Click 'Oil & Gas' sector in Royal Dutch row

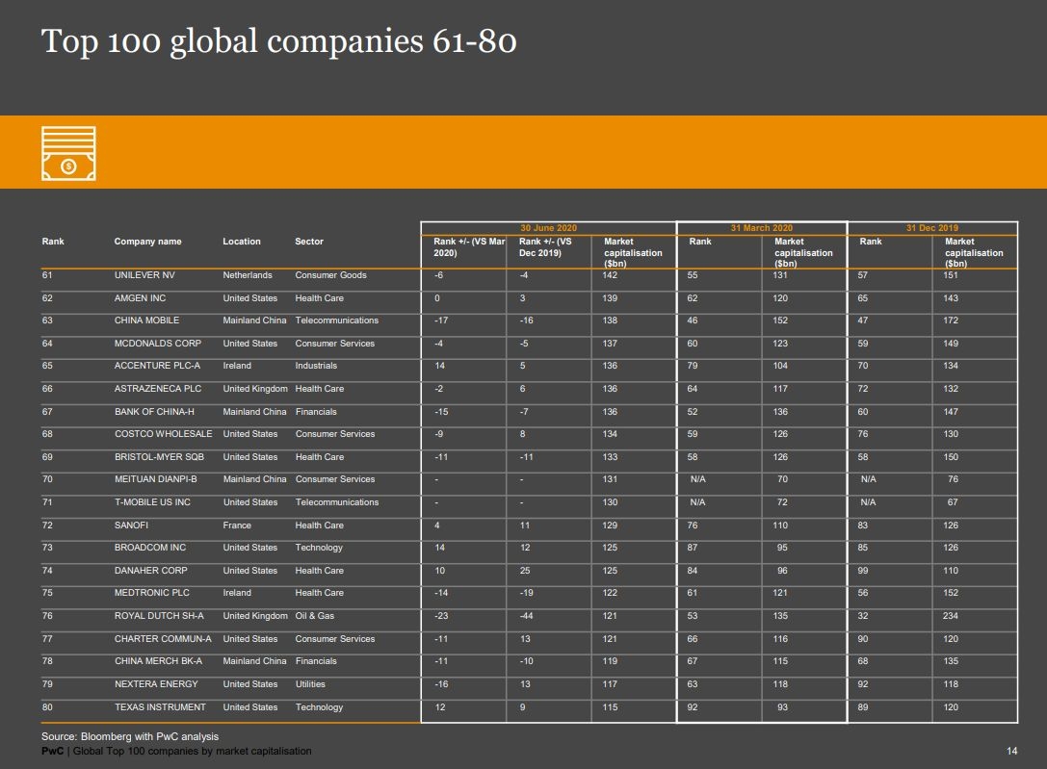(x=315, y=616)
